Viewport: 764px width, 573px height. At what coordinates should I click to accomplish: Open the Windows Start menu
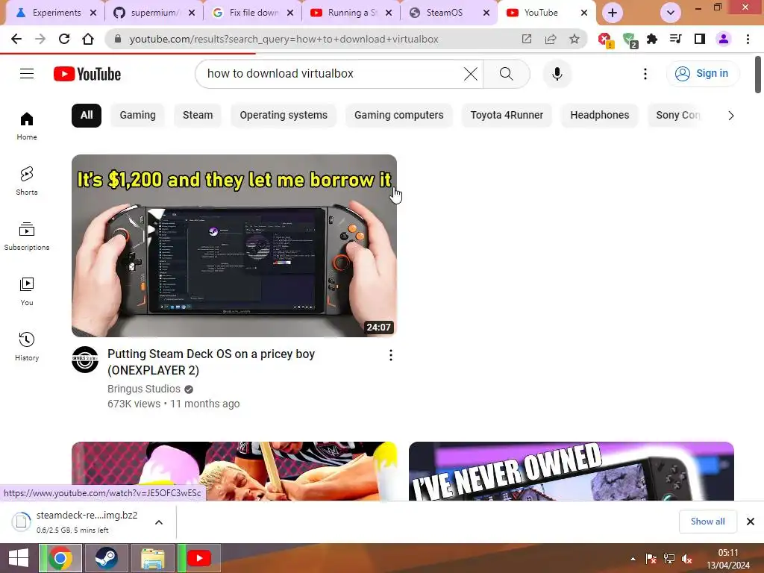point(19,558)
